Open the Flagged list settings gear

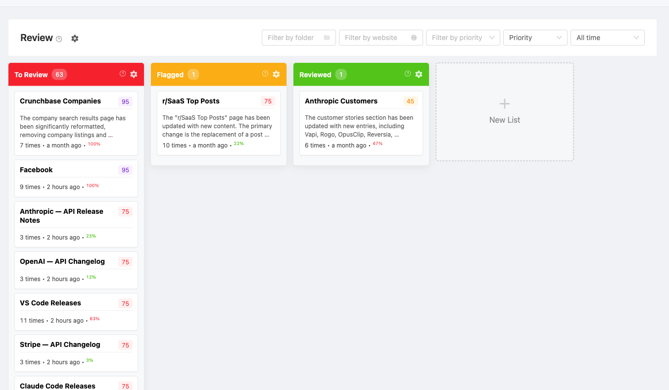coord(276,74)
